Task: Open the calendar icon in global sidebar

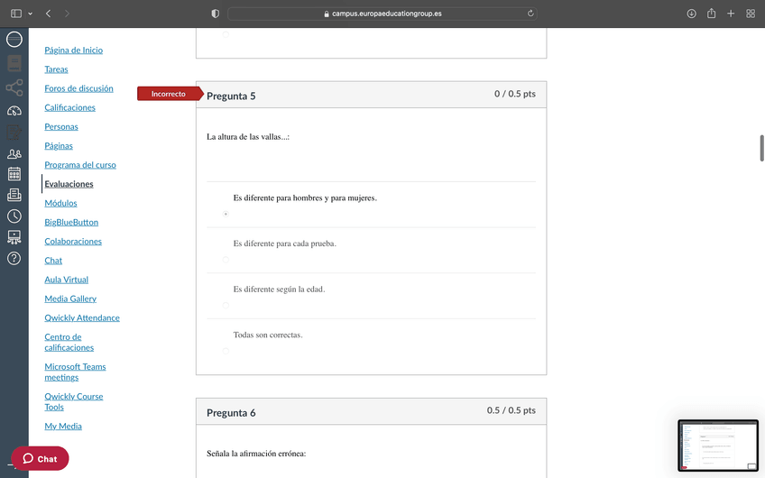Action: tap(14, 174)
